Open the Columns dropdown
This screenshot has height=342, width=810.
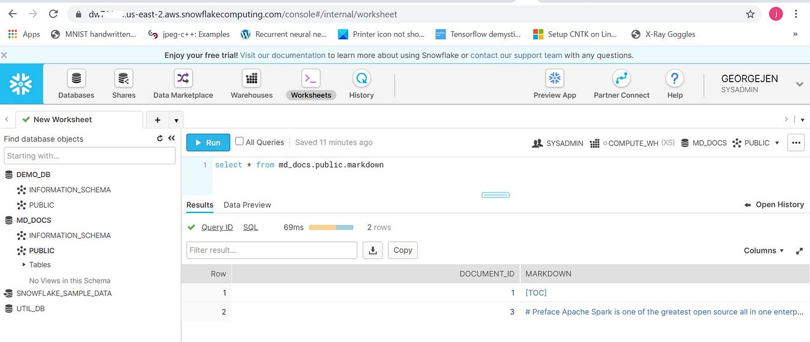coord(764,251)
